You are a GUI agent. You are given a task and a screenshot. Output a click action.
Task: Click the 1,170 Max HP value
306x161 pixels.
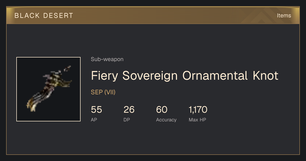point(198,110)
